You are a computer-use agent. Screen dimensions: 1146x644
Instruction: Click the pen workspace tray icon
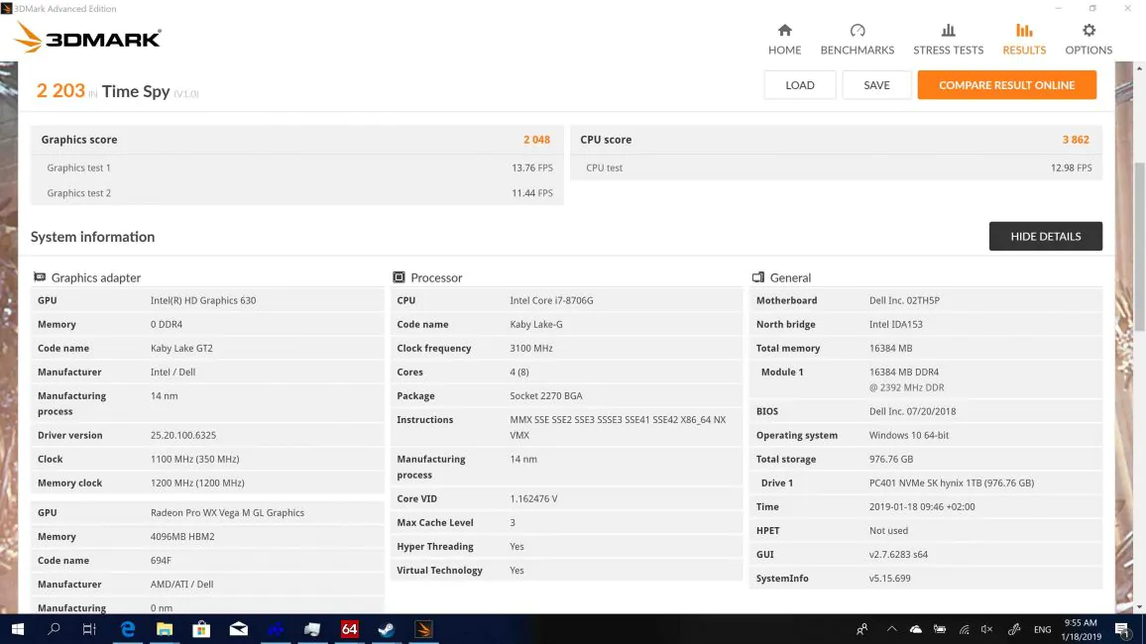[1014, 629]
